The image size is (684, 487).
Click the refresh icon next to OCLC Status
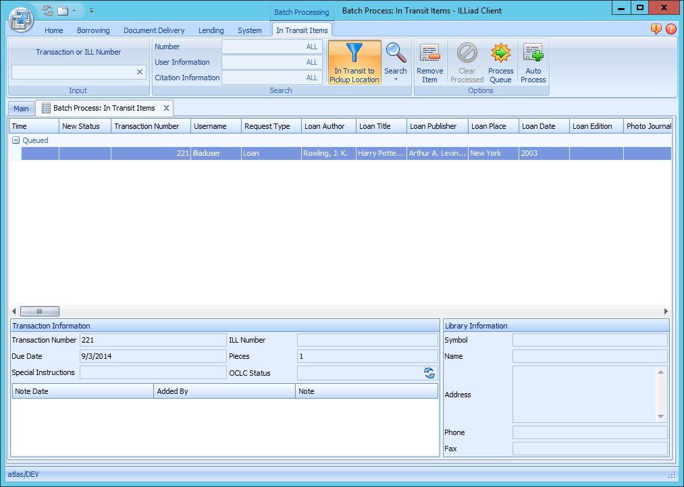point(429,372)
